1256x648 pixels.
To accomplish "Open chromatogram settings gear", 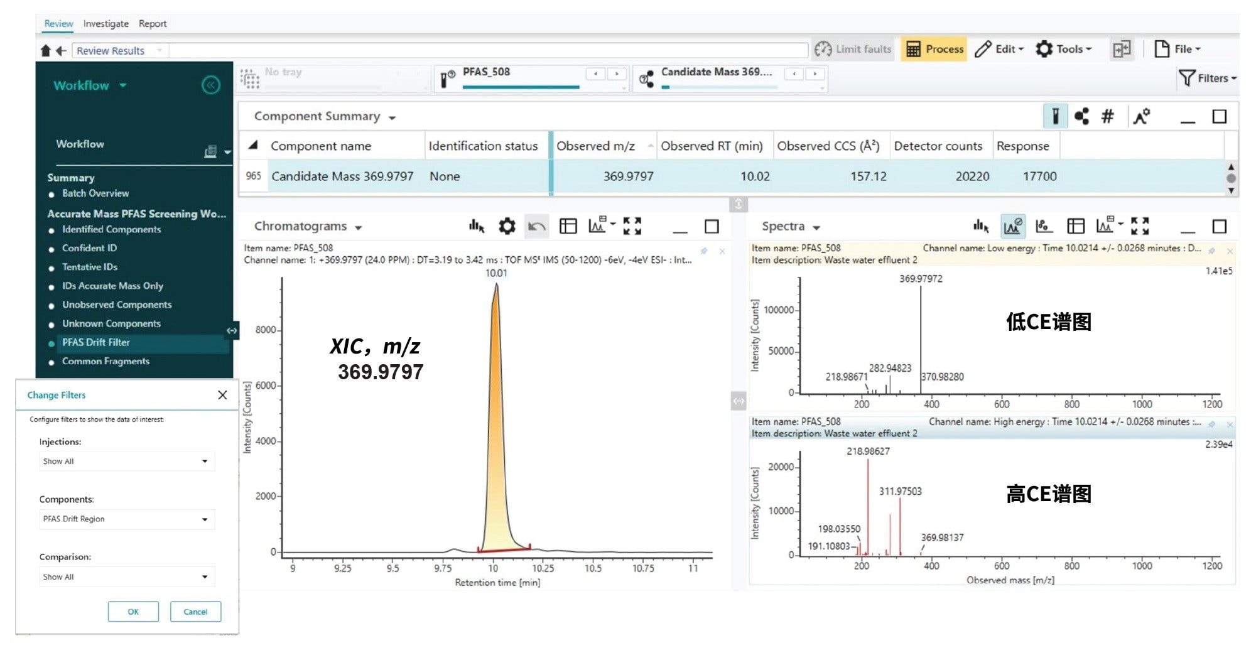I will point(507,226).
